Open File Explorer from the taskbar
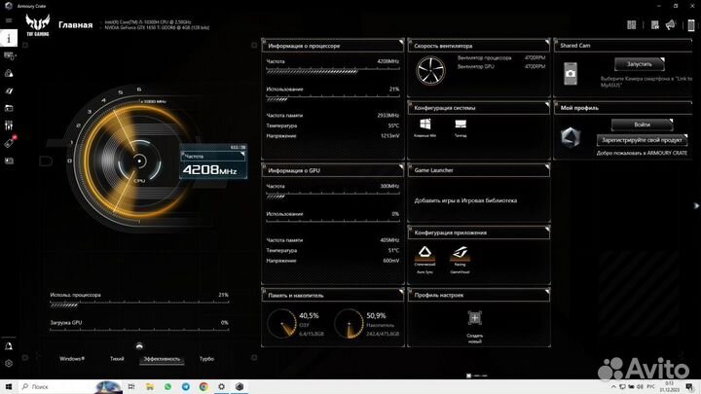The width and height of the screenshot is (701, 394). click(x=149, y=387)
